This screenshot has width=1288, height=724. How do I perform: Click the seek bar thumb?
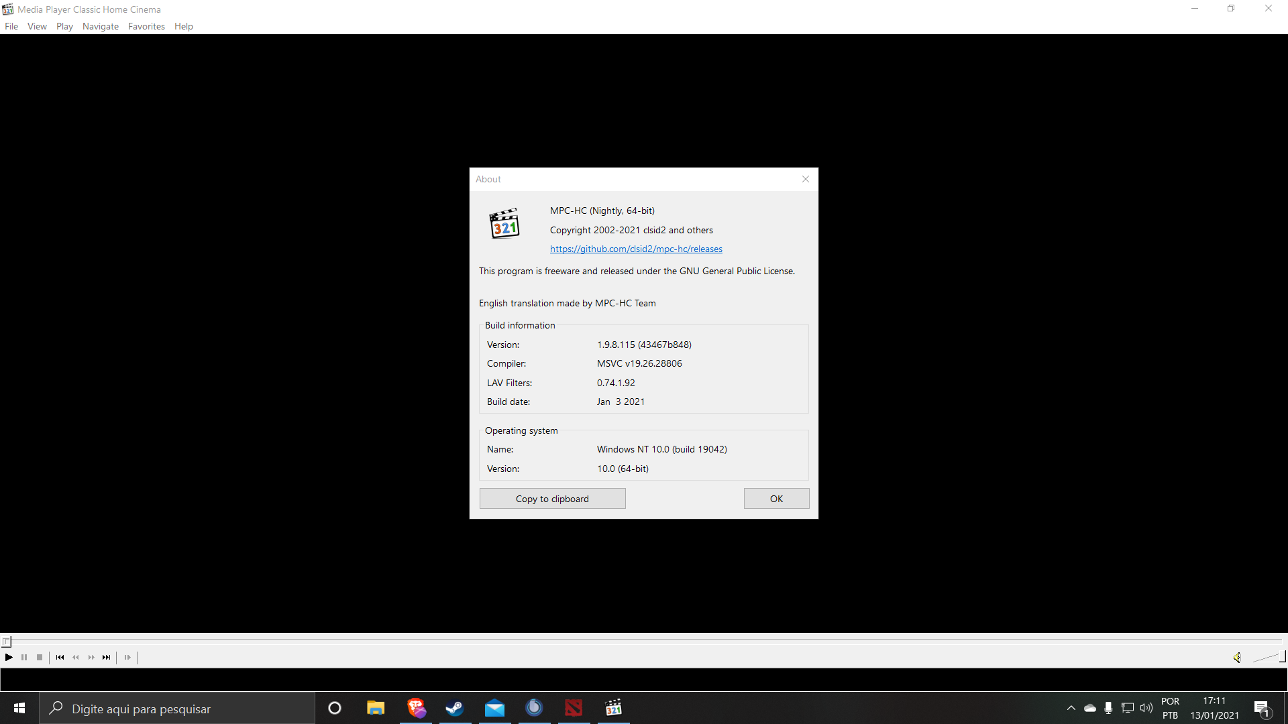coord(7,642)
